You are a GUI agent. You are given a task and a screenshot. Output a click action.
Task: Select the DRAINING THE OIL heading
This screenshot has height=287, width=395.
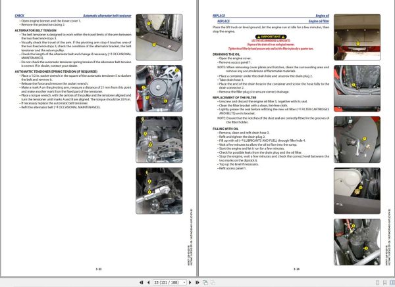(x=226, y=55)
